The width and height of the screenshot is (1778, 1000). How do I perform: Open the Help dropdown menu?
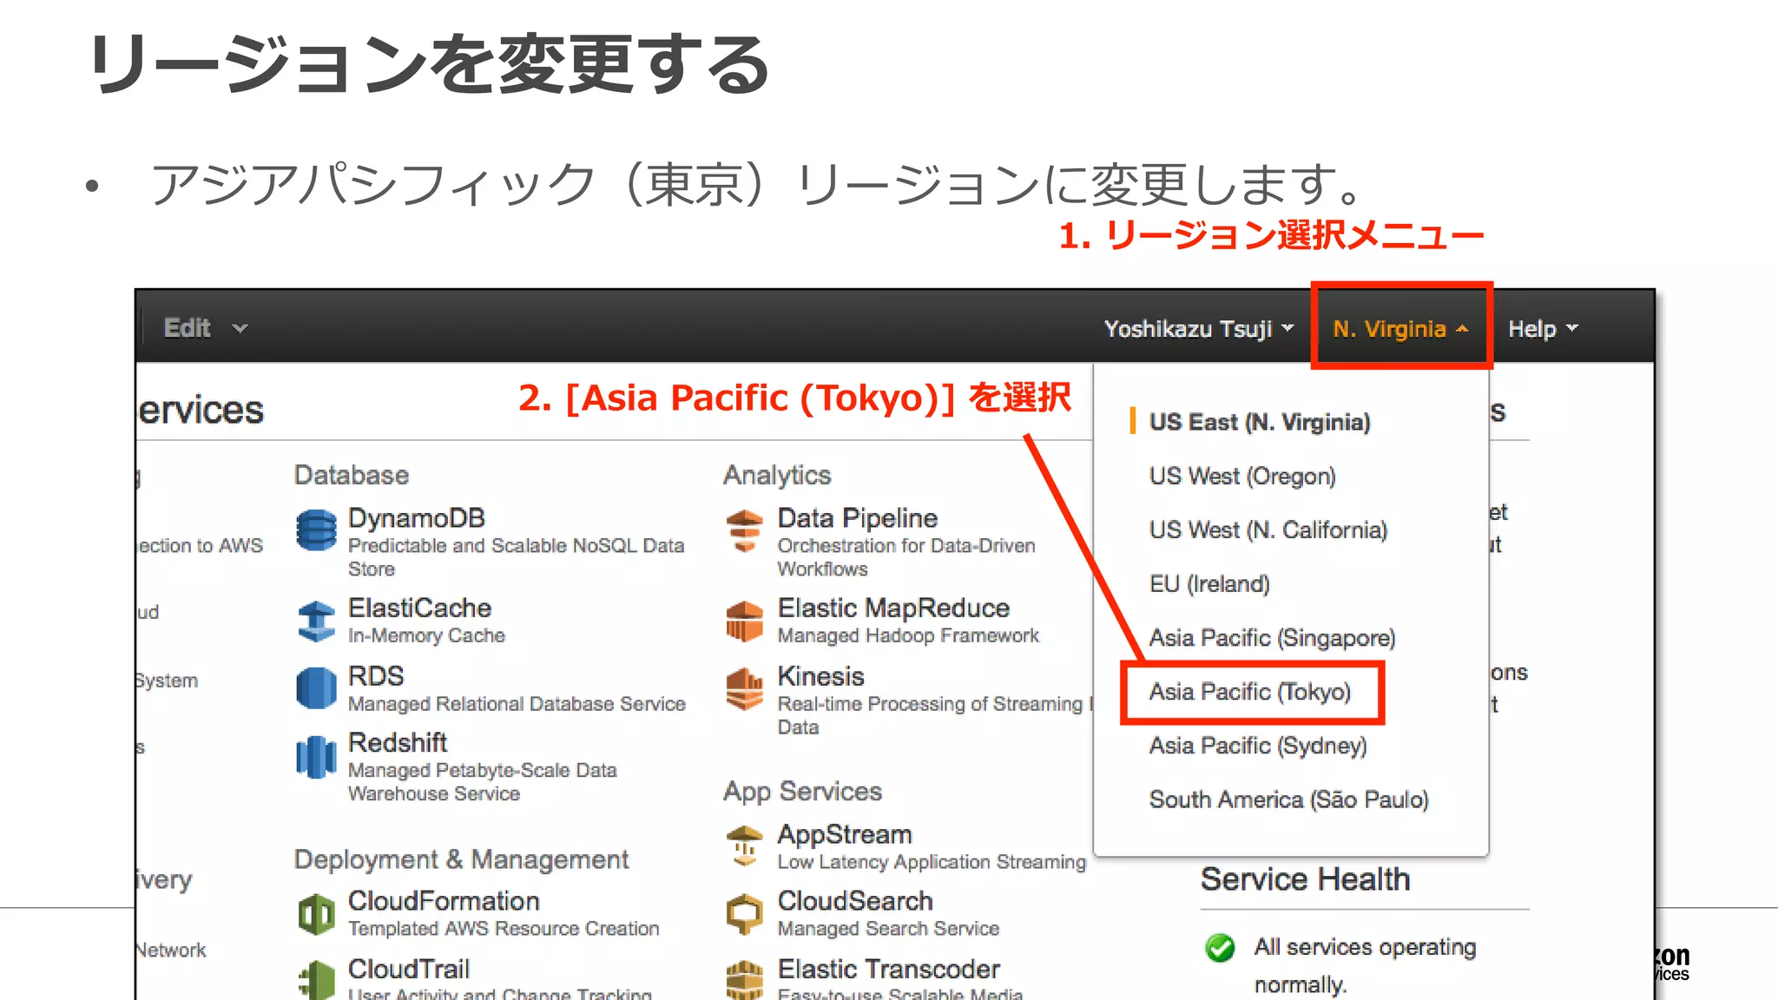pos(1543,329)
